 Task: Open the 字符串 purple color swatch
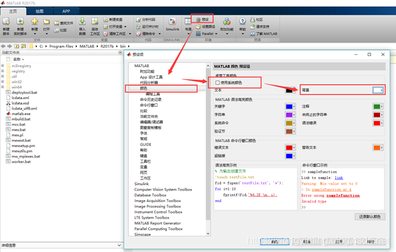coord(290,115)
